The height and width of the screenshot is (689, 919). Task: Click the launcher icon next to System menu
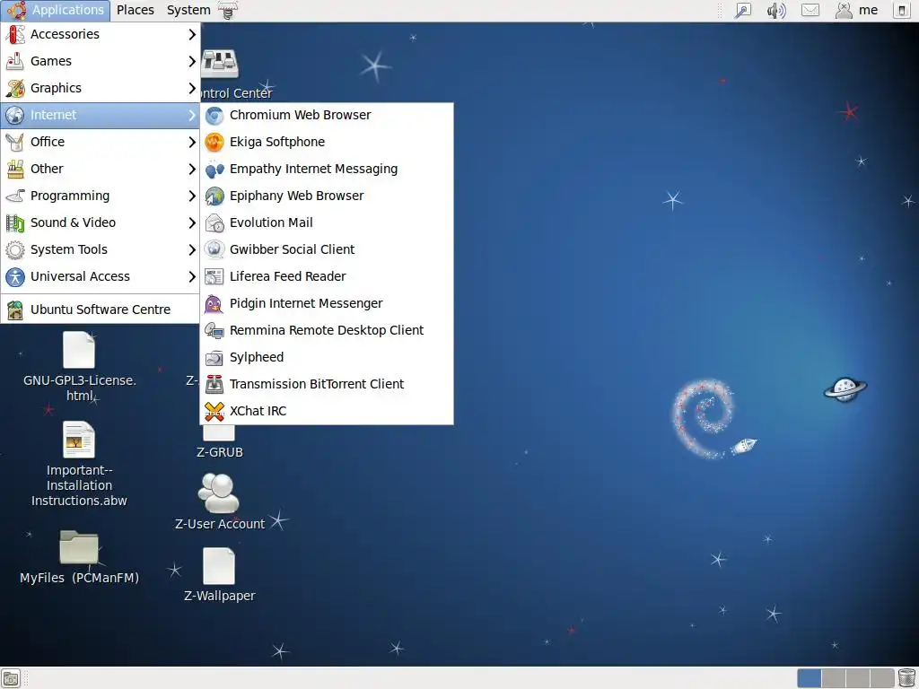point(228,11)
